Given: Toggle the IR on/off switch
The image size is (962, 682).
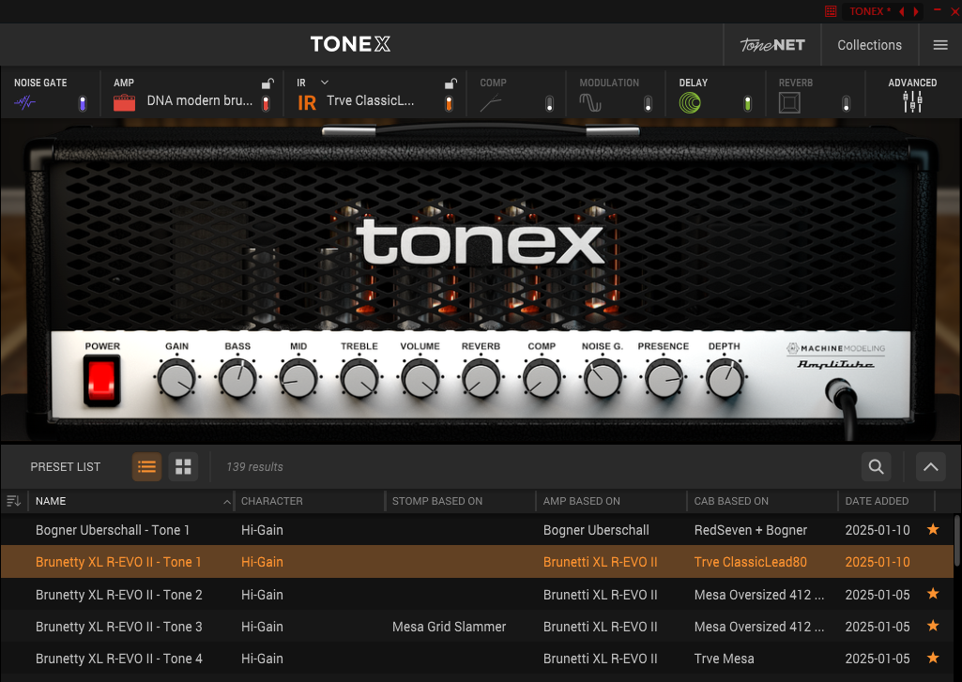Looking at the screenshot, I should (449, 103).
